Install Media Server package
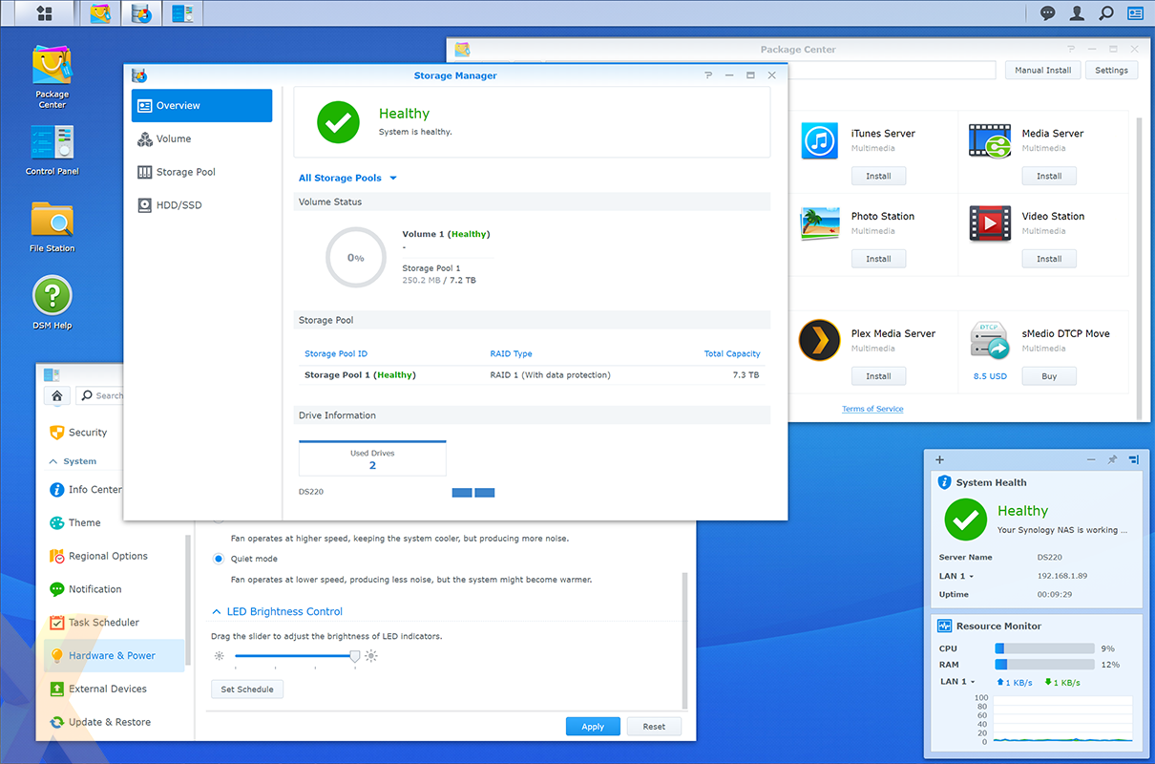 pos(1049,176)
